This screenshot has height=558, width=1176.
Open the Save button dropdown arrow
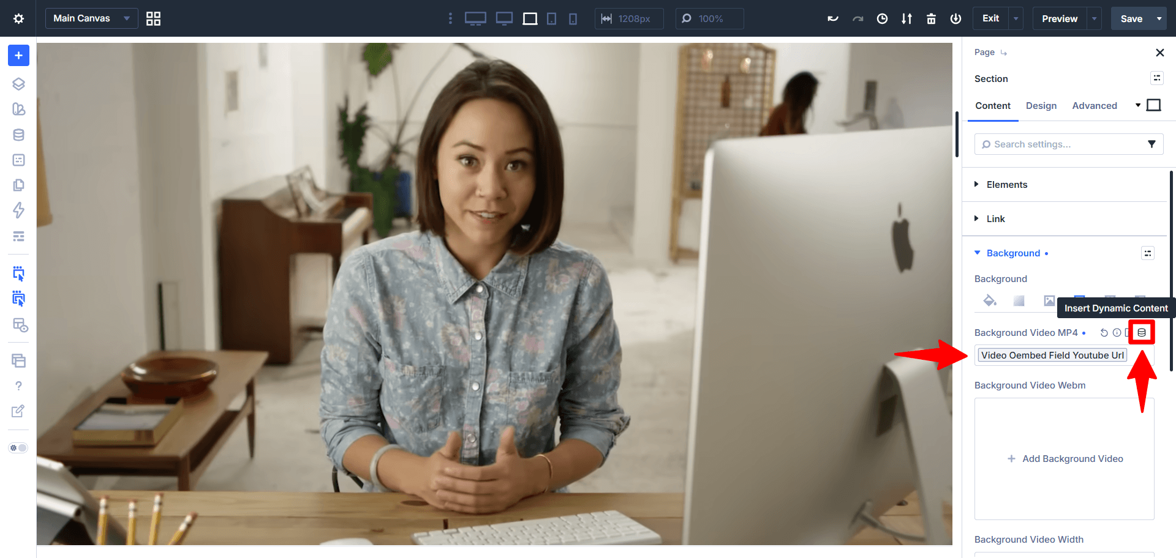1159,18
